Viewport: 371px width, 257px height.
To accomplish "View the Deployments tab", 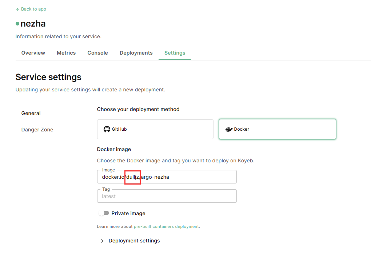I will [x=136, y=53].
